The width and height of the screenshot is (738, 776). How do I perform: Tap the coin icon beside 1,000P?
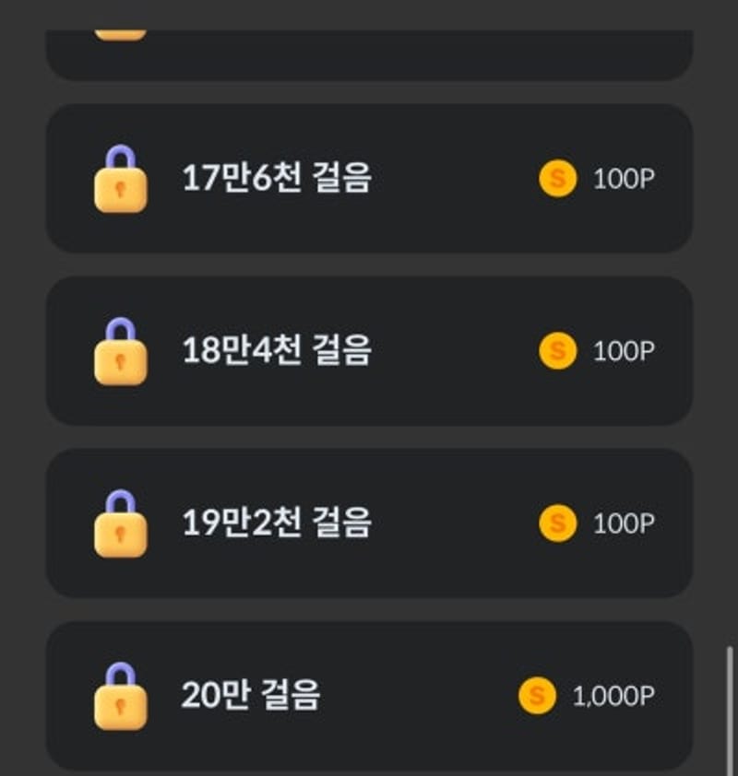click(538, 695)
